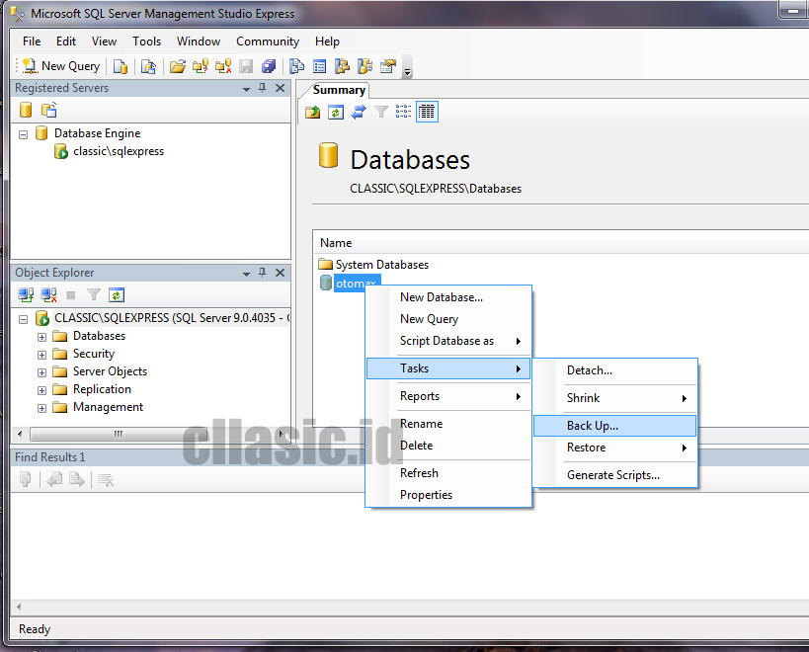Open Object Explorer window position dropdown arrow
The image size is (809, 652).
coord(247,274)
